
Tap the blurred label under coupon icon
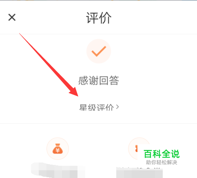pyautogui.click(x=139, y=173)
